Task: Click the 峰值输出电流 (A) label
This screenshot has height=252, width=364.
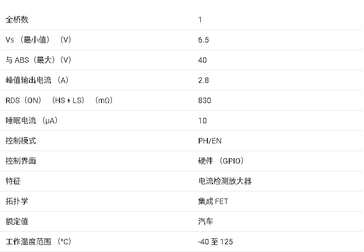Action: pos(37,80)
